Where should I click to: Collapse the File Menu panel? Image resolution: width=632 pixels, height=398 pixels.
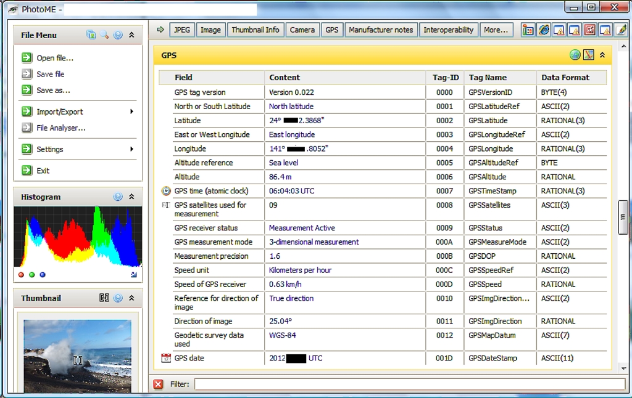tap(131, 35)
